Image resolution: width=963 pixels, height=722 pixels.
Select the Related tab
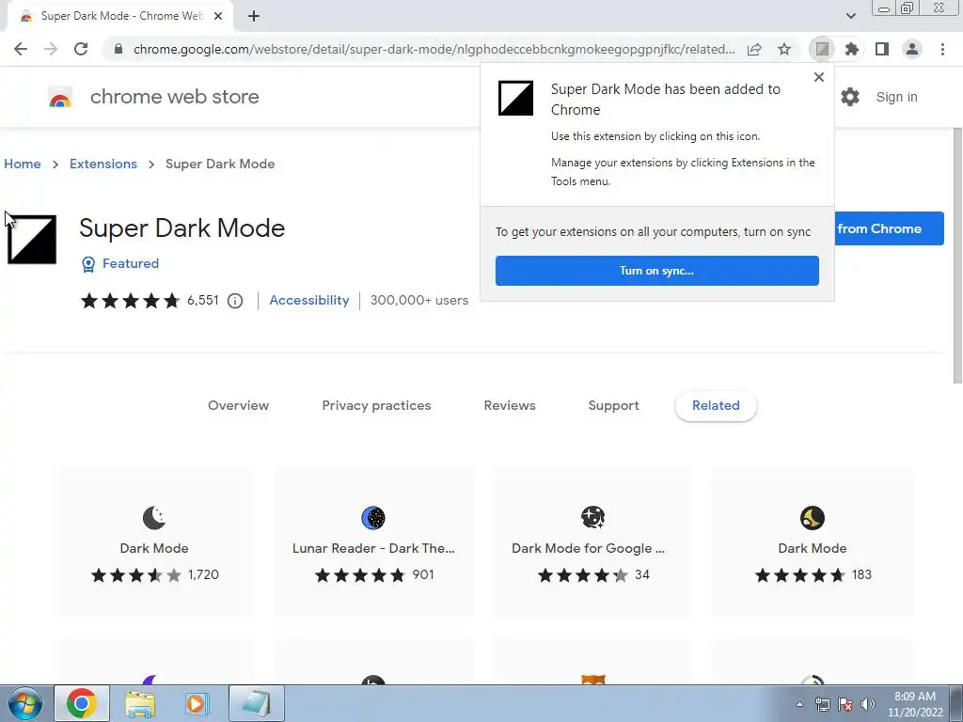coord(716,405)
